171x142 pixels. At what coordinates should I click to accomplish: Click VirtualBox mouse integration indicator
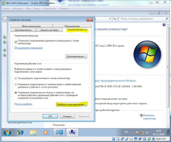point(149,139)
